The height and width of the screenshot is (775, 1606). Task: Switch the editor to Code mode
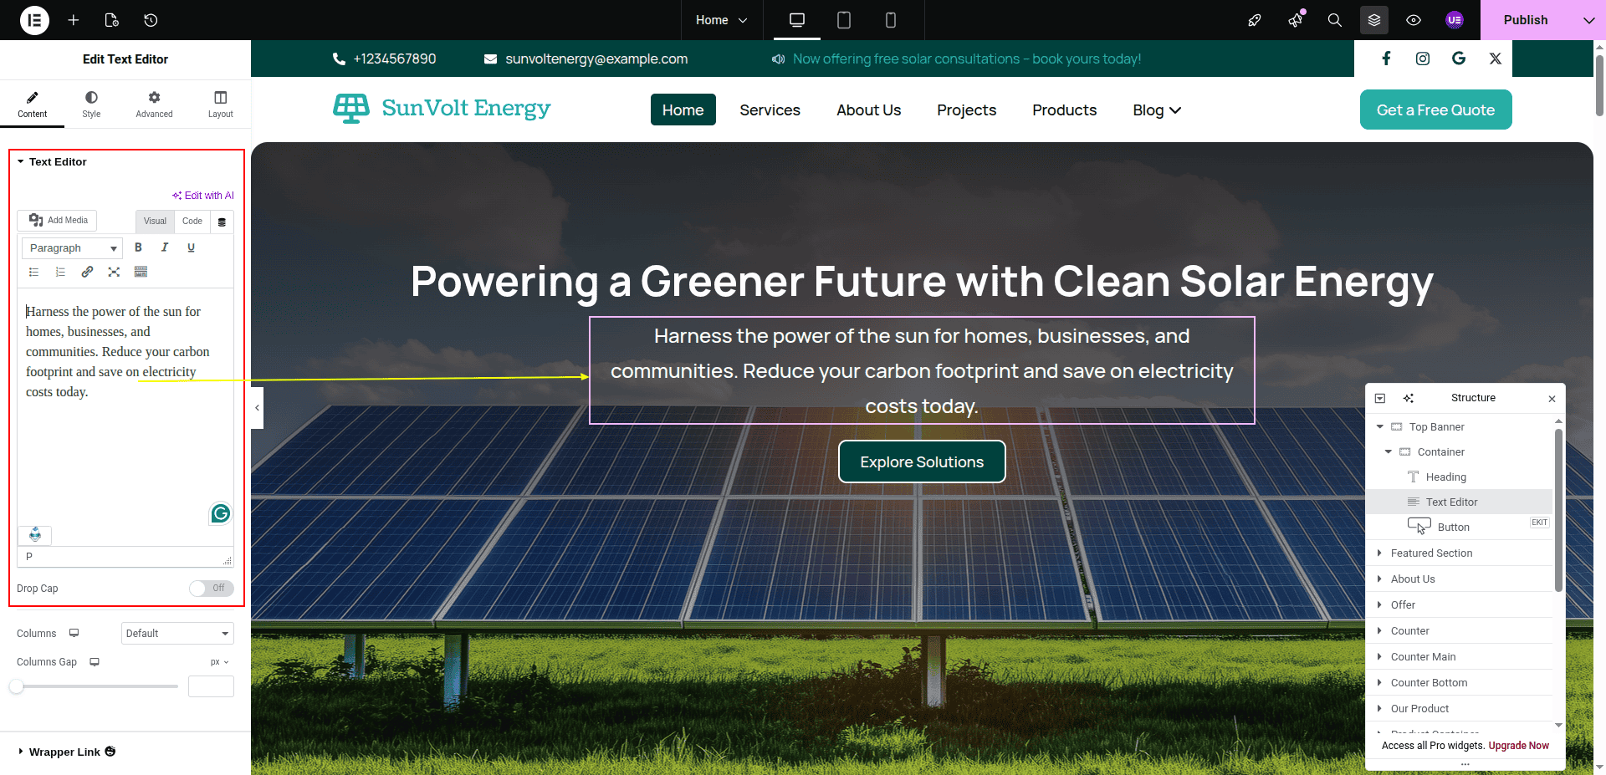click(192, 222)
